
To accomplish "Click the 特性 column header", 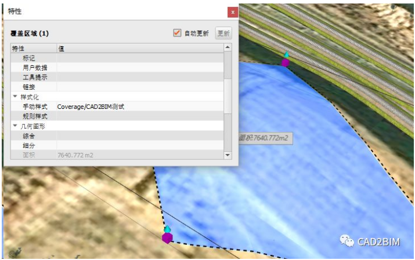I will tap(33, 48).
